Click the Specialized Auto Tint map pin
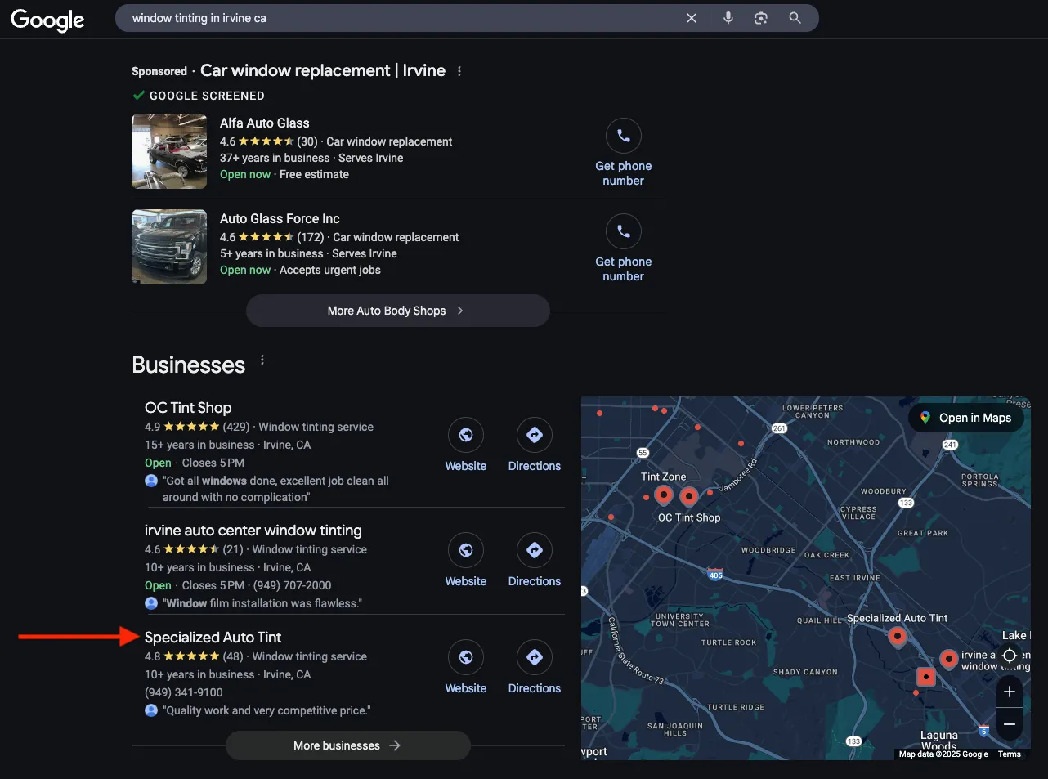This screenshot has width=1048, height=779. coord(898,636)
